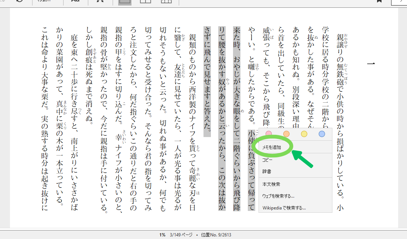Select the blue highlight color
The height and width of the screenshot is (239, 407).
point(322,134)
